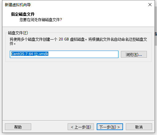This screenshot has height=135, width=157.
Task: Click the highlighted CentOS 7 64 位.vmdk text
Action: coord(30,54)
